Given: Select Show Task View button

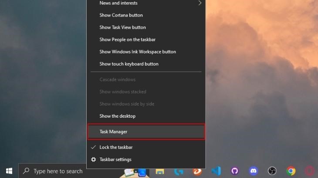Looking at the screenshot, I should [x=146, y=27].
